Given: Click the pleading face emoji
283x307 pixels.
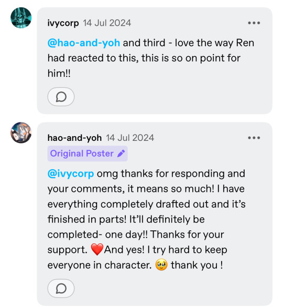Looking at the screenshot, I should tap(161, 265).
